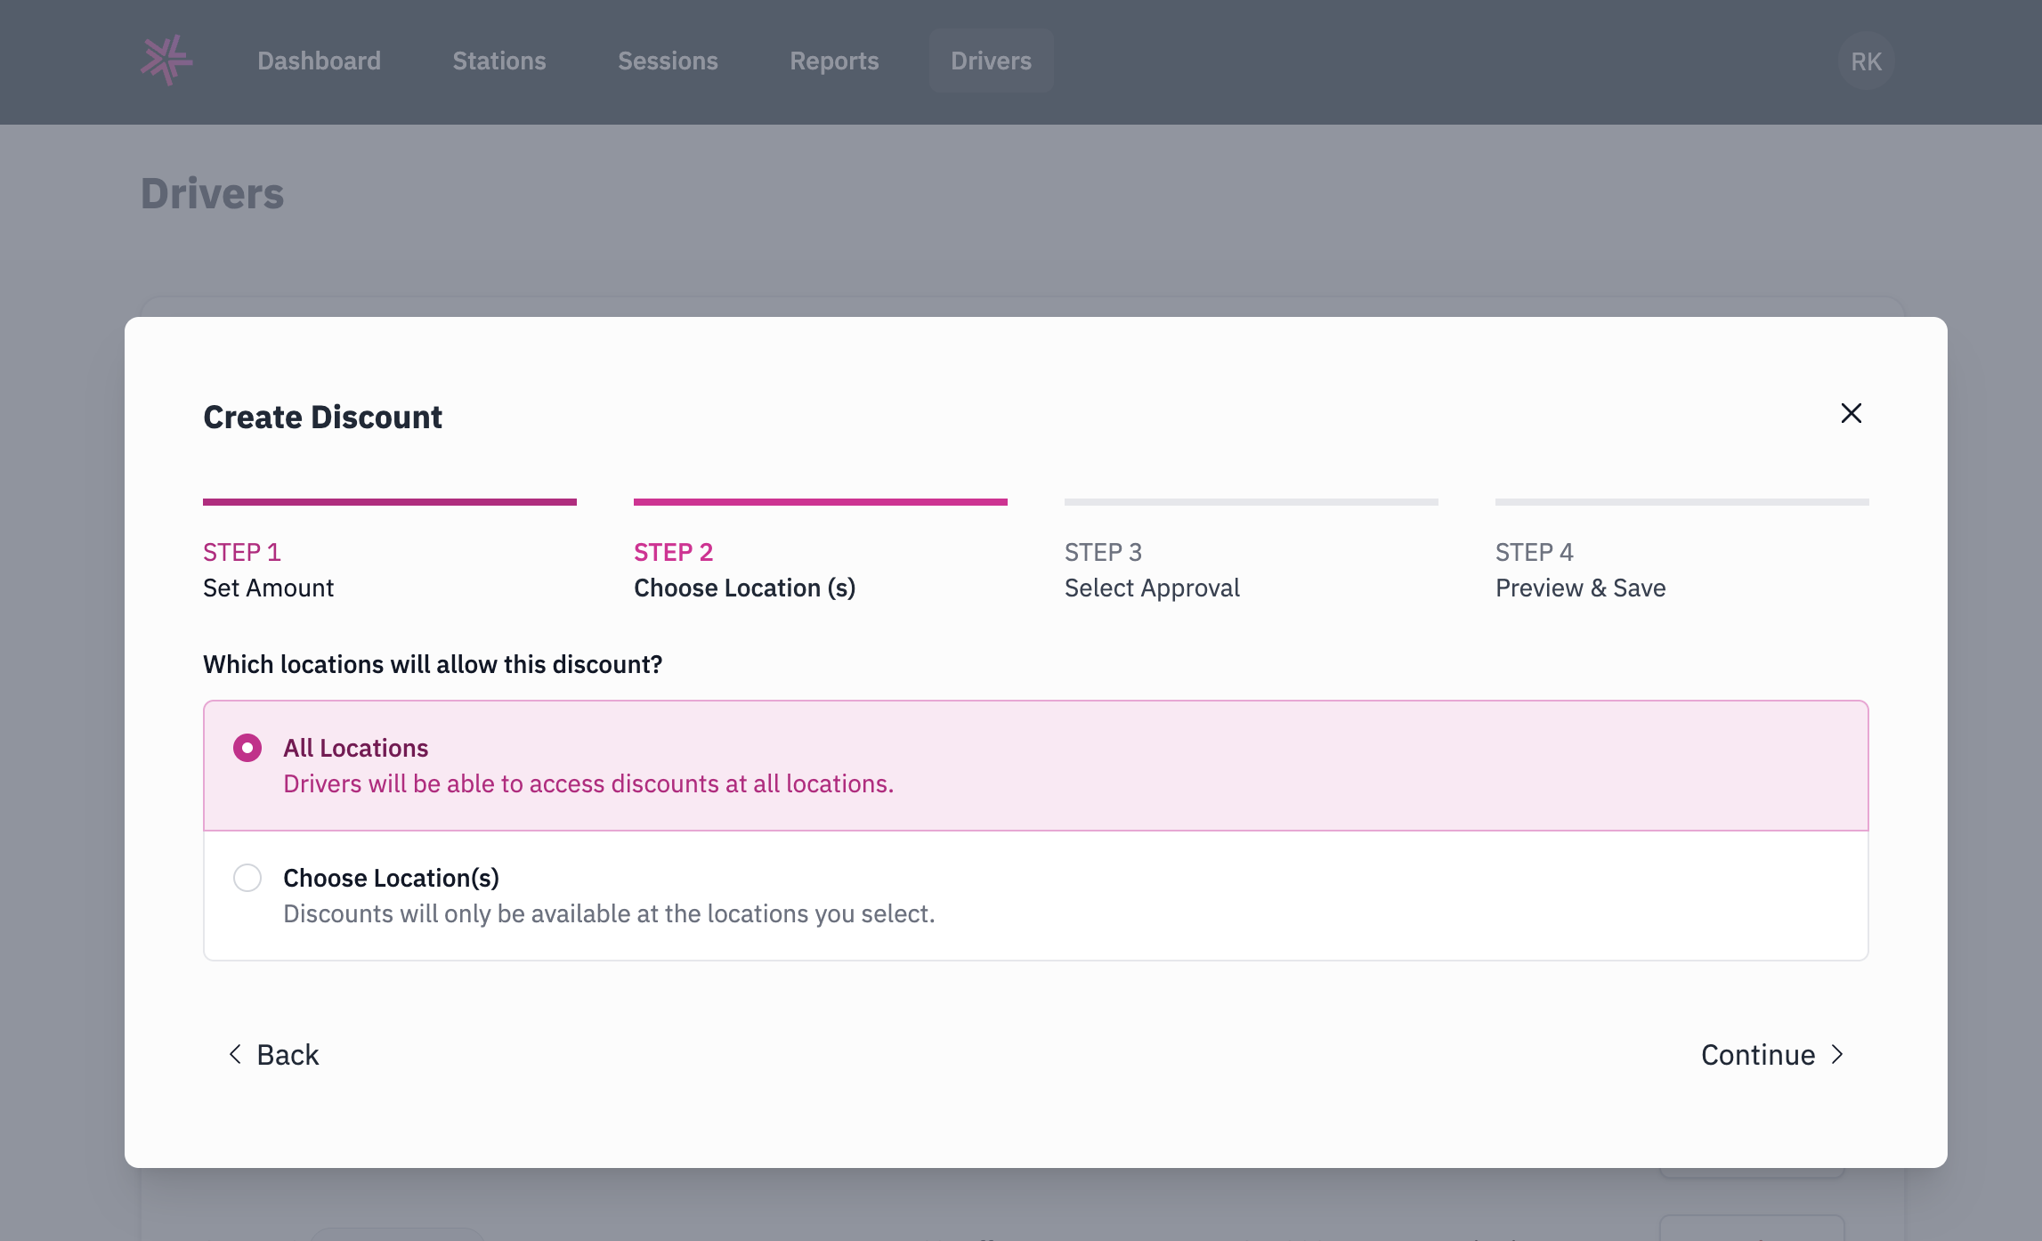
Task: Click the Drivers nav tab
Action: 991,61
